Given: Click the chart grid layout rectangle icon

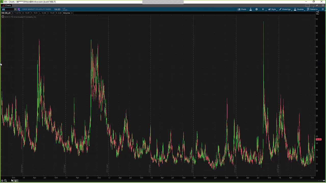Looking at the screenshot, I should pos(308,5).
